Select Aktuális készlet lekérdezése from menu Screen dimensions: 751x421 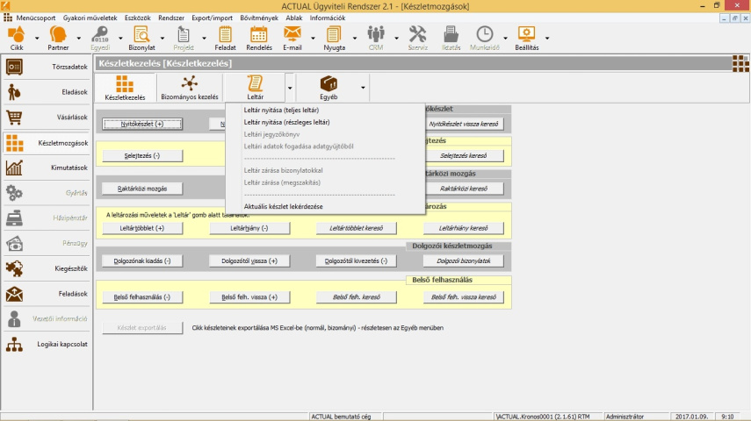point(283,206)
